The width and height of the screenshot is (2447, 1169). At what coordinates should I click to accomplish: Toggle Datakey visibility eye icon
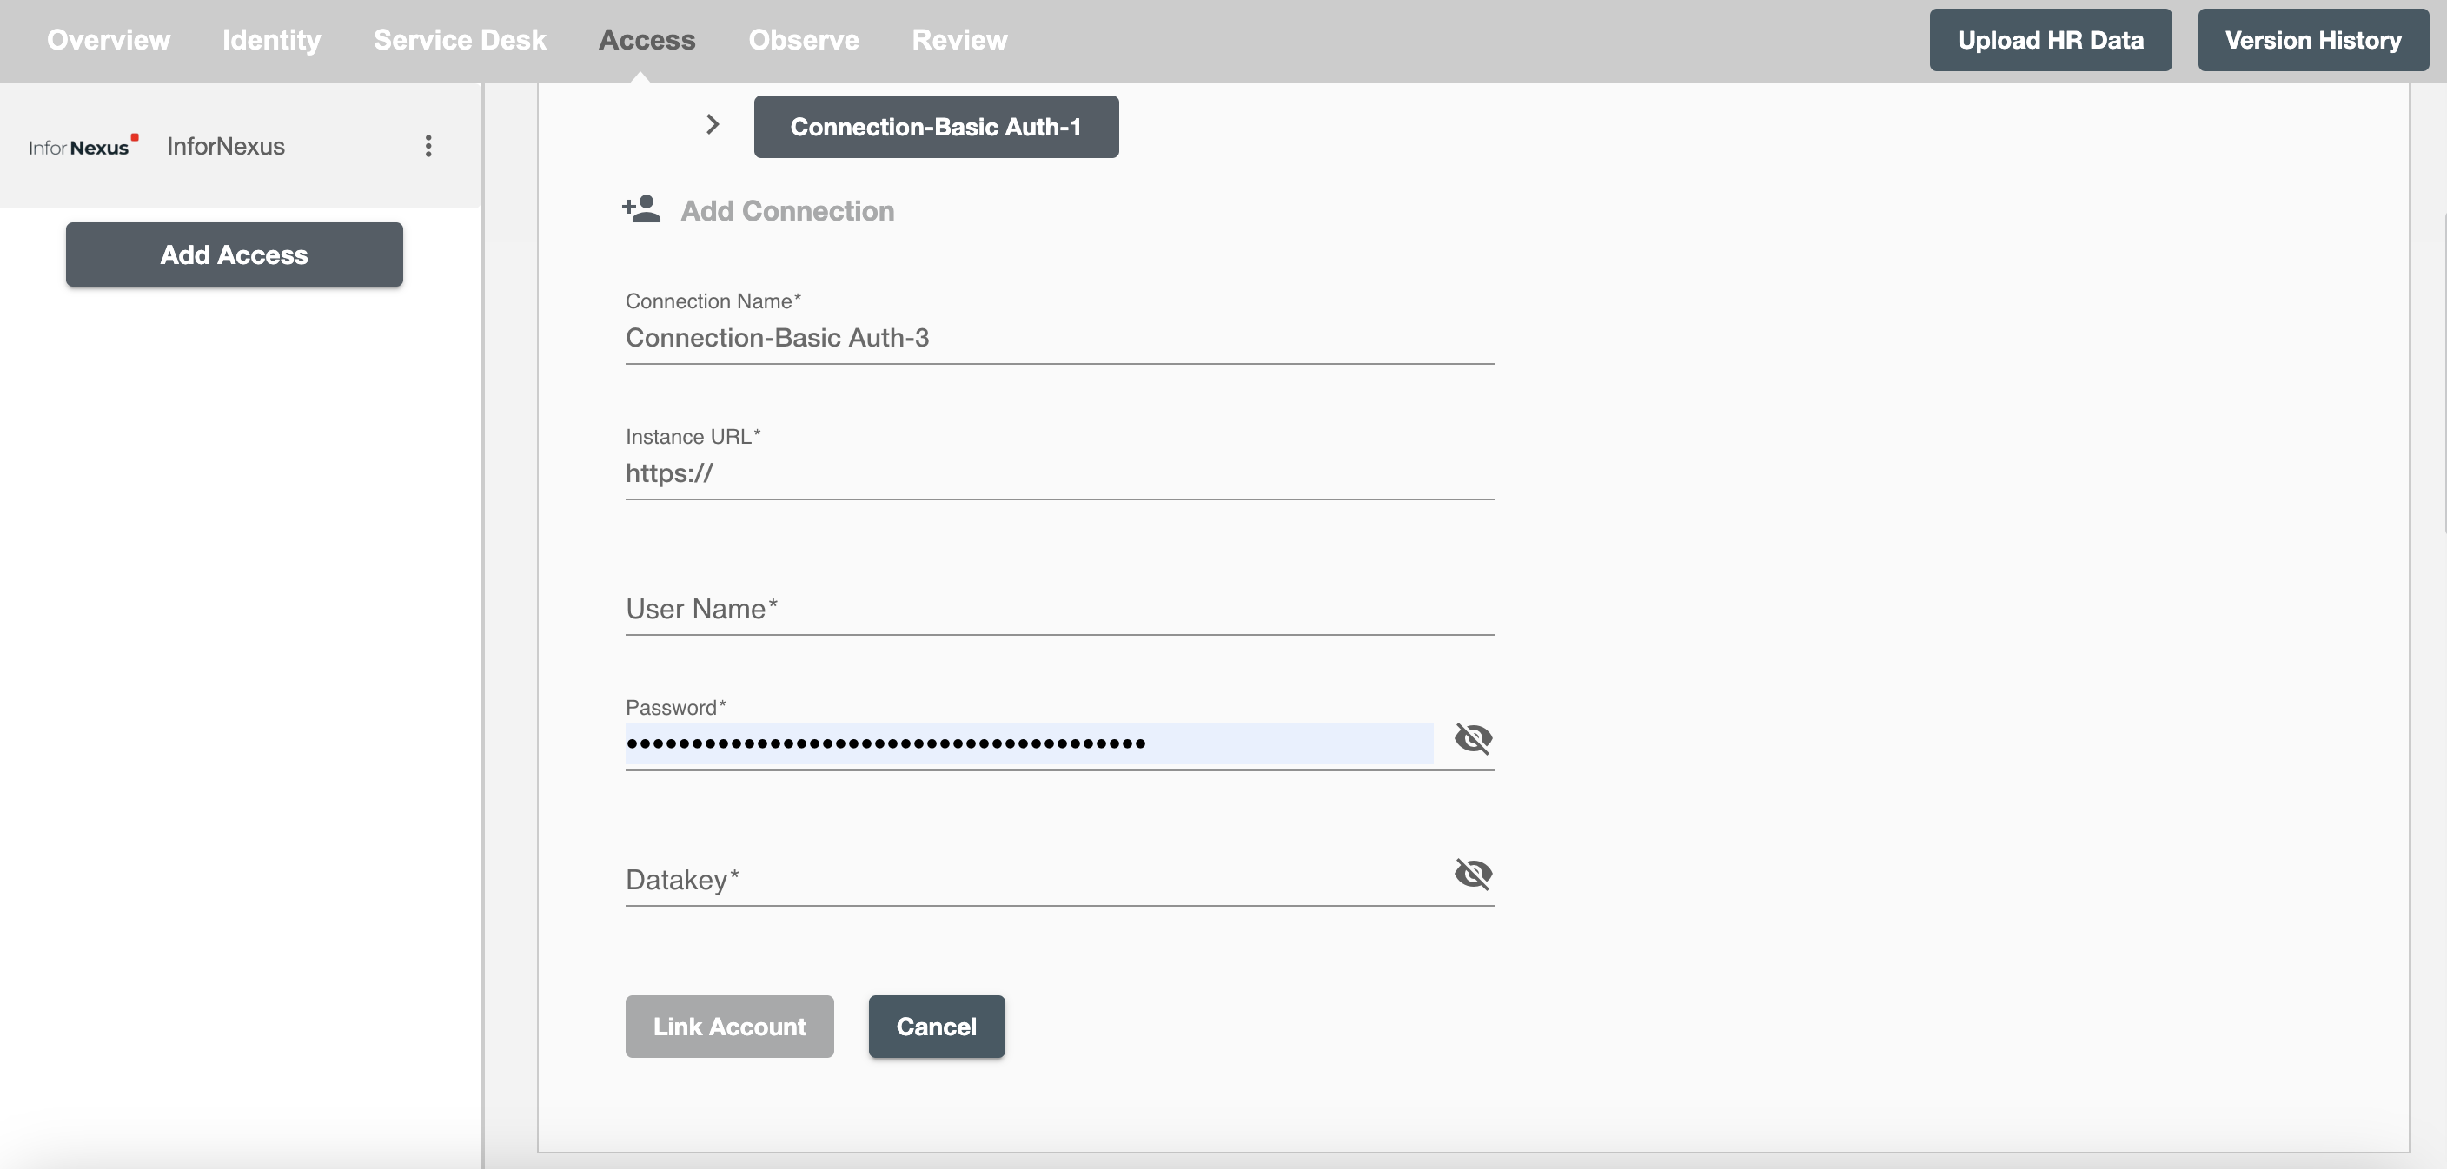pos(1472,873)
